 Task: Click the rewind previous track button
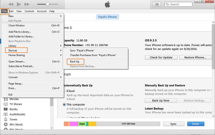[11, 4]
